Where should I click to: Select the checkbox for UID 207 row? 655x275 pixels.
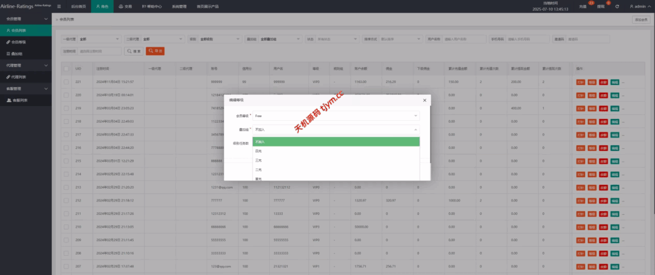point(66,265)
